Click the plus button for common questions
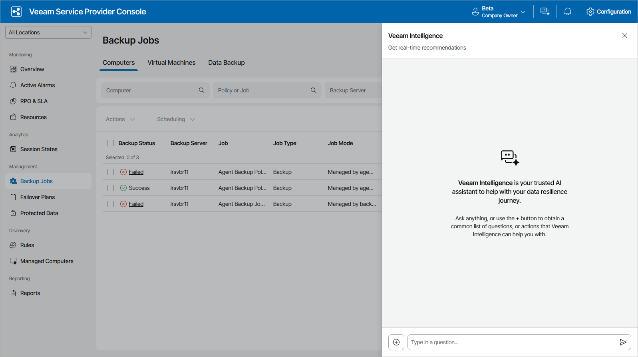 [x=396, y=342]
